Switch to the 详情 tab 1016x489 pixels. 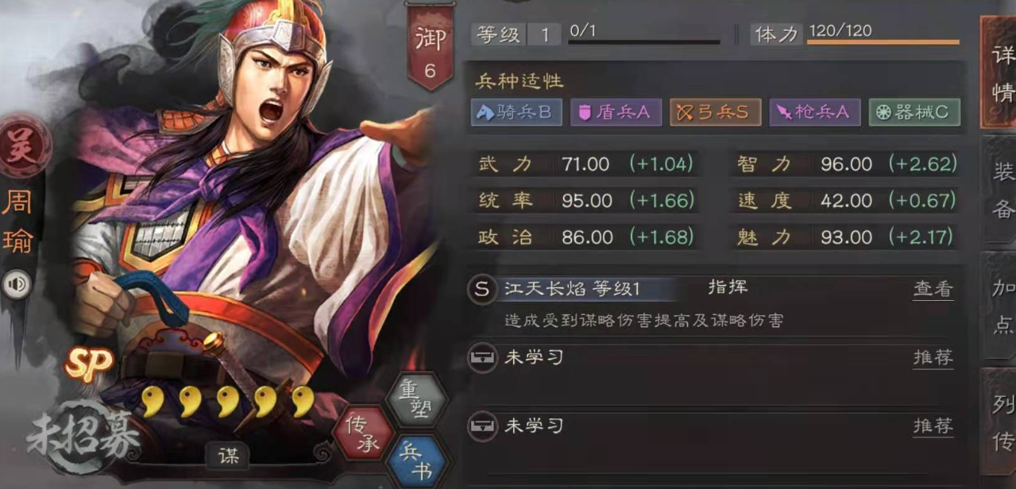pos(1001,73)
